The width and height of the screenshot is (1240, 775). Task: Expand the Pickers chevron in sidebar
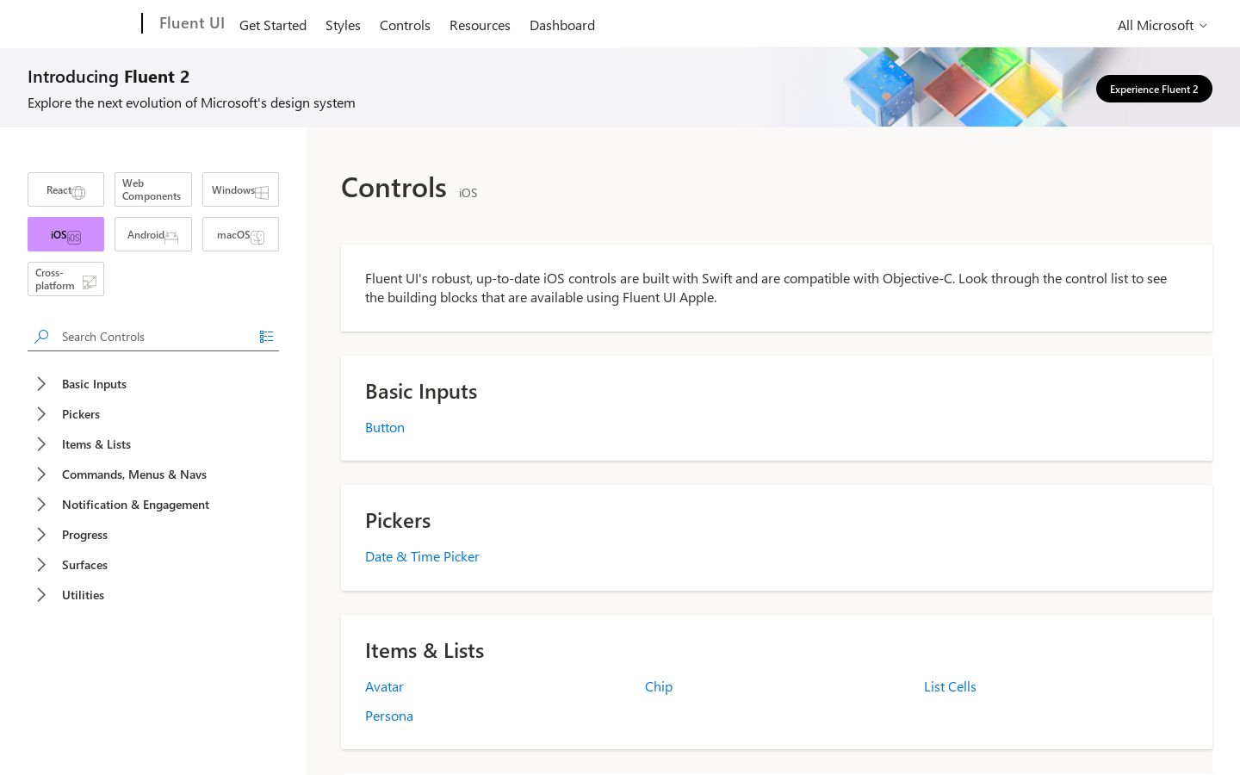pyautogui.click(x=41, y=414)
